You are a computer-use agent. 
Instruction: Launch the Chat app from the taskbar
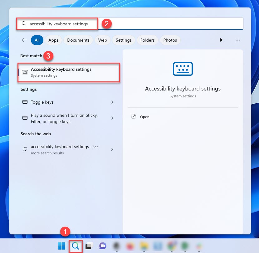coord(103,246)
